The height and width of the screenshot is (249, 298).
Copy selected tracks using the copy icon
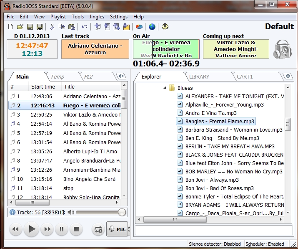click(x=62, y=27)
